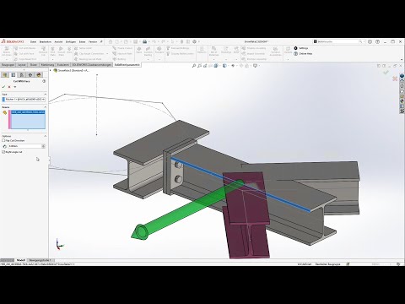Click the Settings label in the ribbon
Image resolution: width=405 pixels, height=304 pixels.
coord(303,48)
